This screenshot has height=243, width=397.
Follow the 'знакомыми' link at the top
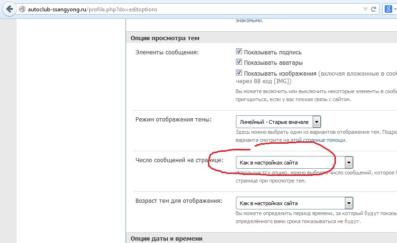pos(249,20)
